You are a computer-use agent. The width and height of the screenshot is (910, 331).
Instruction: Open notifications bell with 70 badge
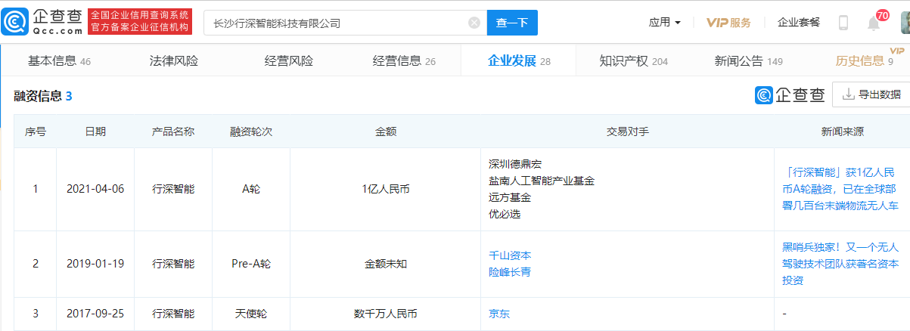(x=874, y=23)
